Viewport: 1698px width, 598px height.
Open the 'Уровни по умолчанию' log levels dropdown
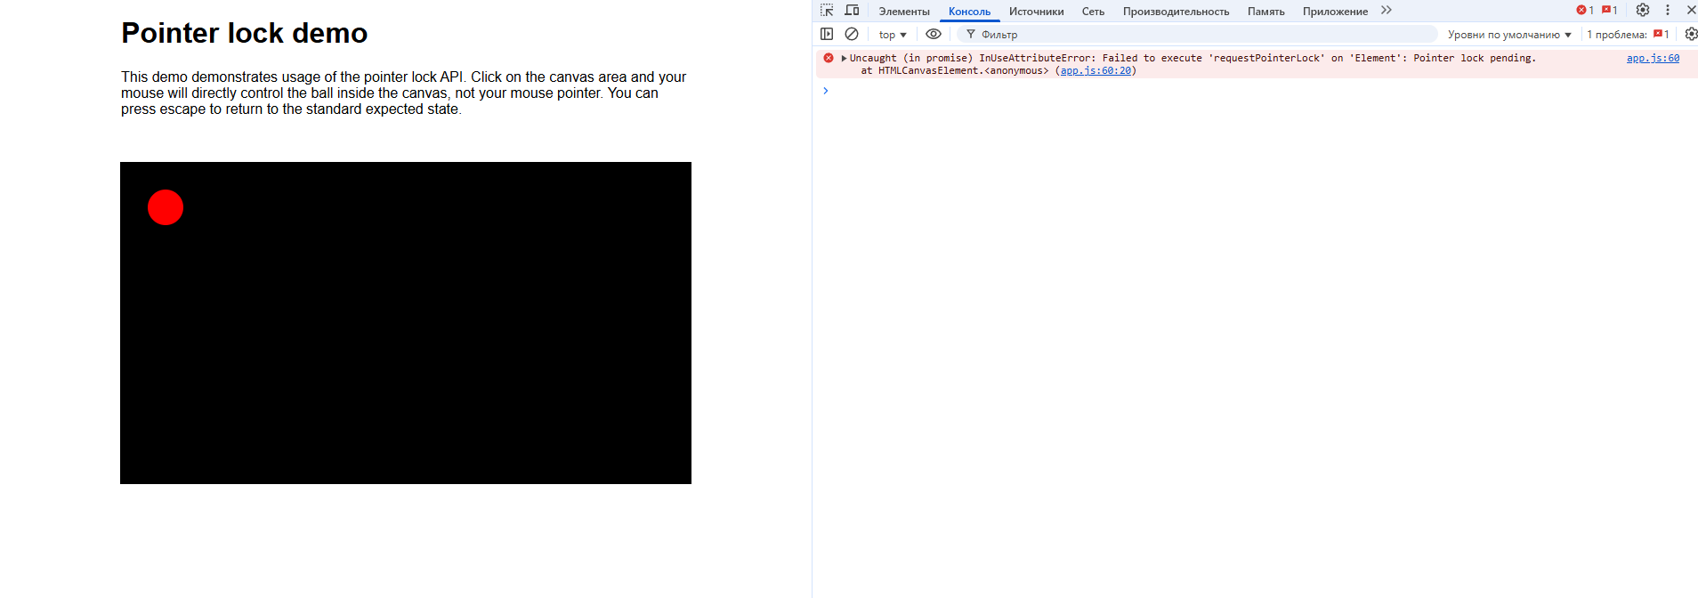click(x=1509, y=35)
